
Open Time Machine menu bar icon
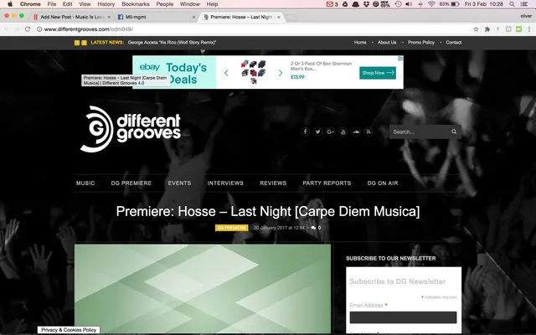tap(398, 4)
